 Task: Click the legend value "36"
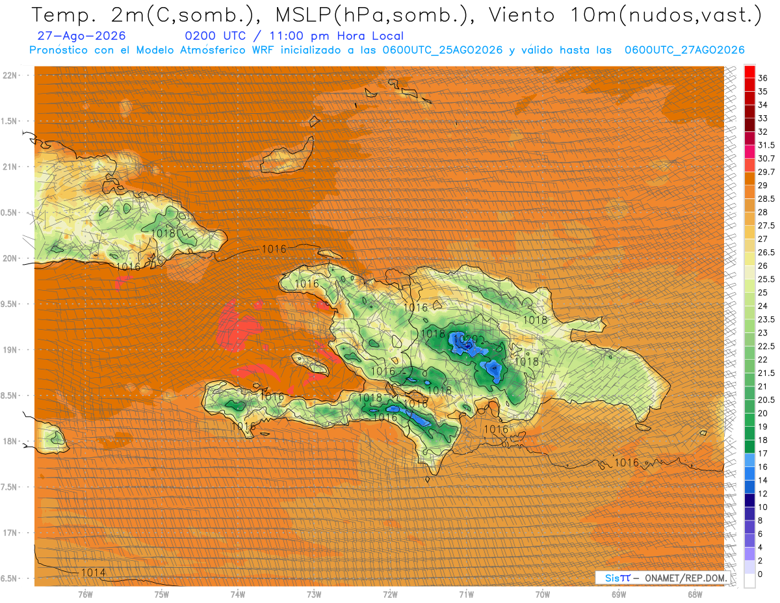pyautogui.click(x=763, y=78)
